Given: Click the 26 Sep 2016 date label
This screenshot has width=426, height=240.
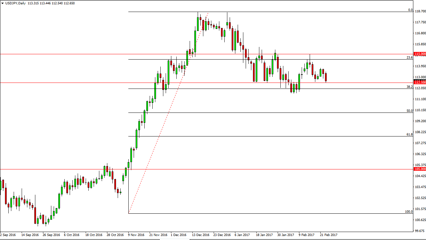Looking at the screenshot, I should coord(51,235).
